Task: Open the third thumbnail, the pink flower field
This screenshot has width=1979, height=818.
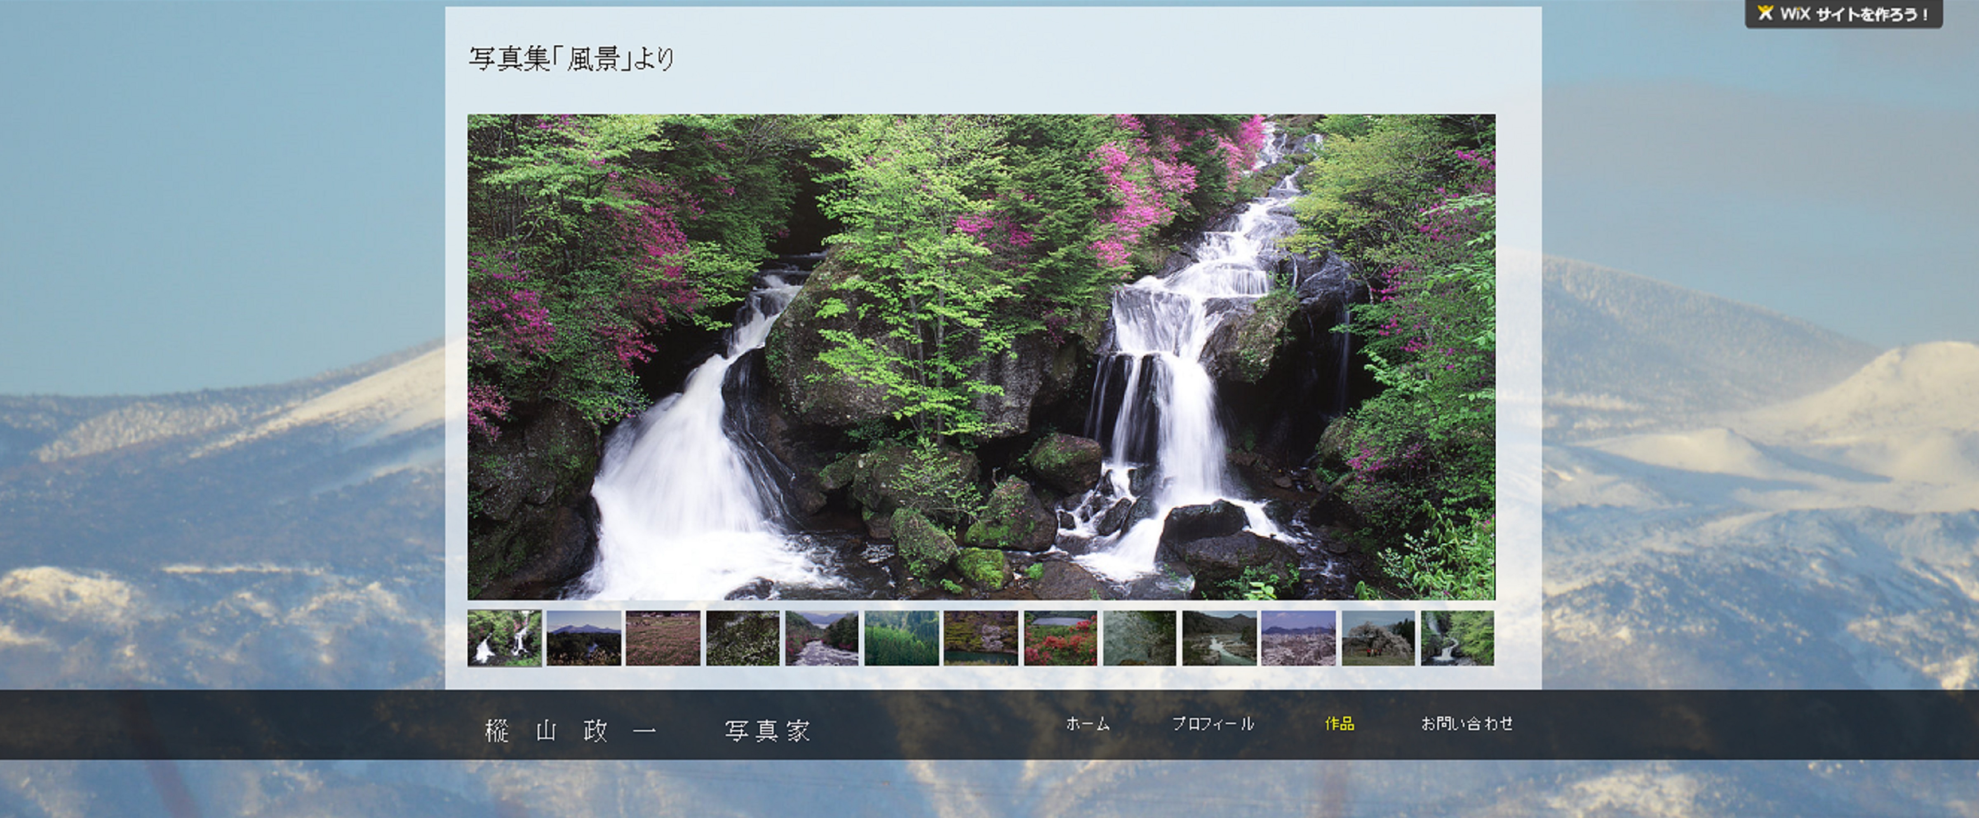Action: click(663, 638)
